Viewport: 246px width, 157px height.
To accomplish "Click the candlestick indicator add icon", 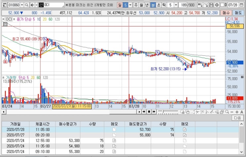I will [x=200, y=5].
